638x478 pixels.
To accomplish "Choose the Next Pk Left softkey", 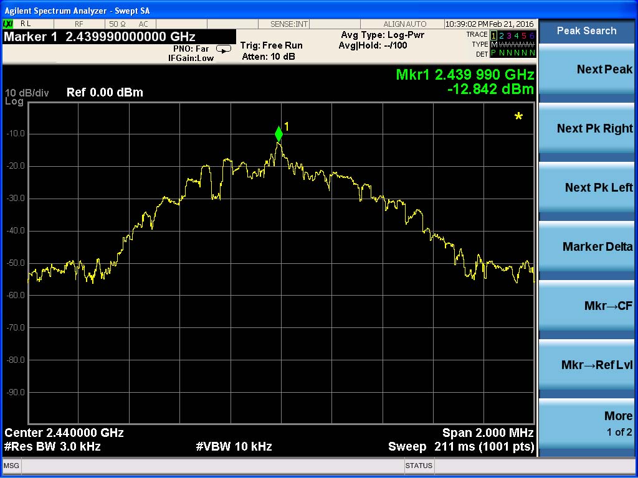I will [587, 187].
